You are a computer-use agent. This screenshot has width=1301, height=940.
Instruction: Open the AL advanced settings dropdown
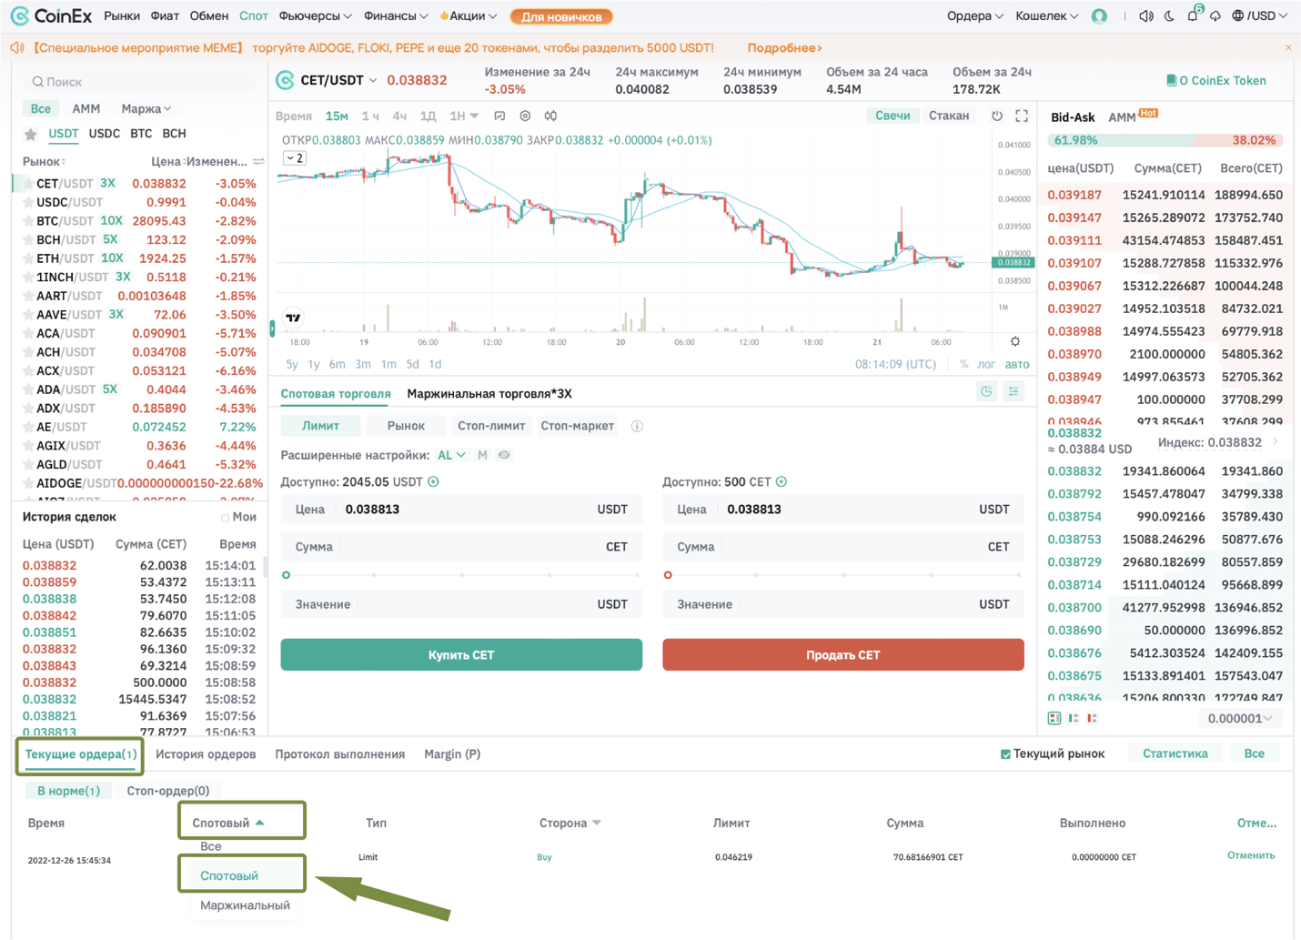pos(451,455)
